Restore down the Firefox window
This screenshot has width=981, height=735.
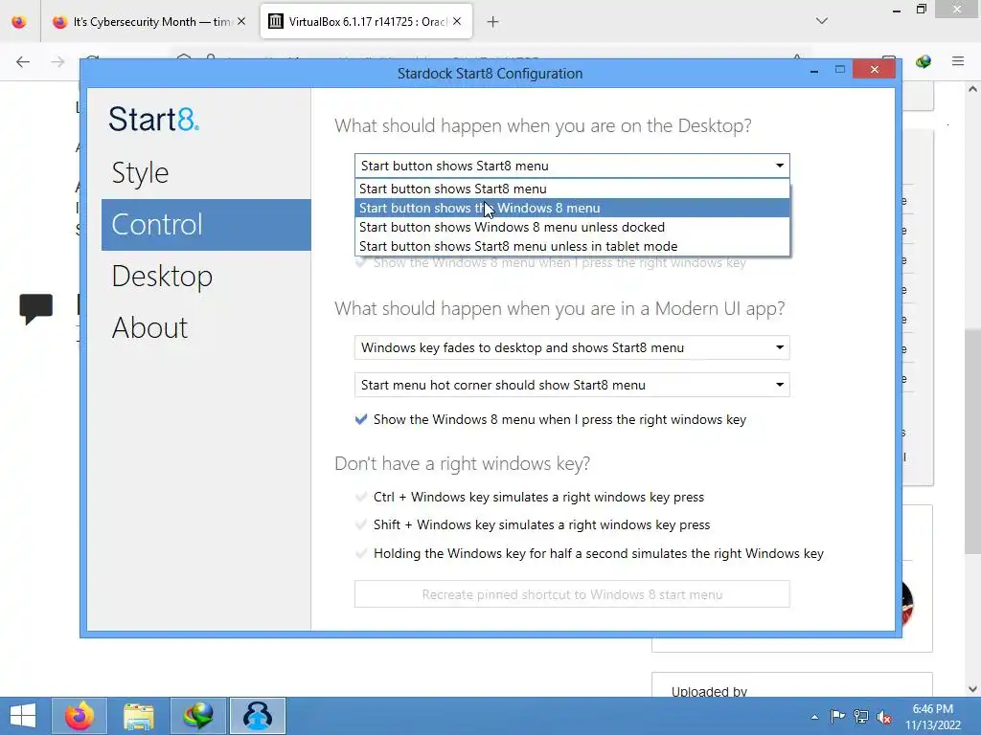922,10
